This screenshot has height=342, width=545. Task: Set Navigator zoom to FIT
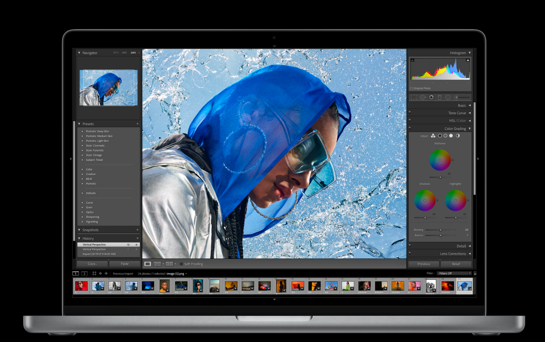pos(116,53)
